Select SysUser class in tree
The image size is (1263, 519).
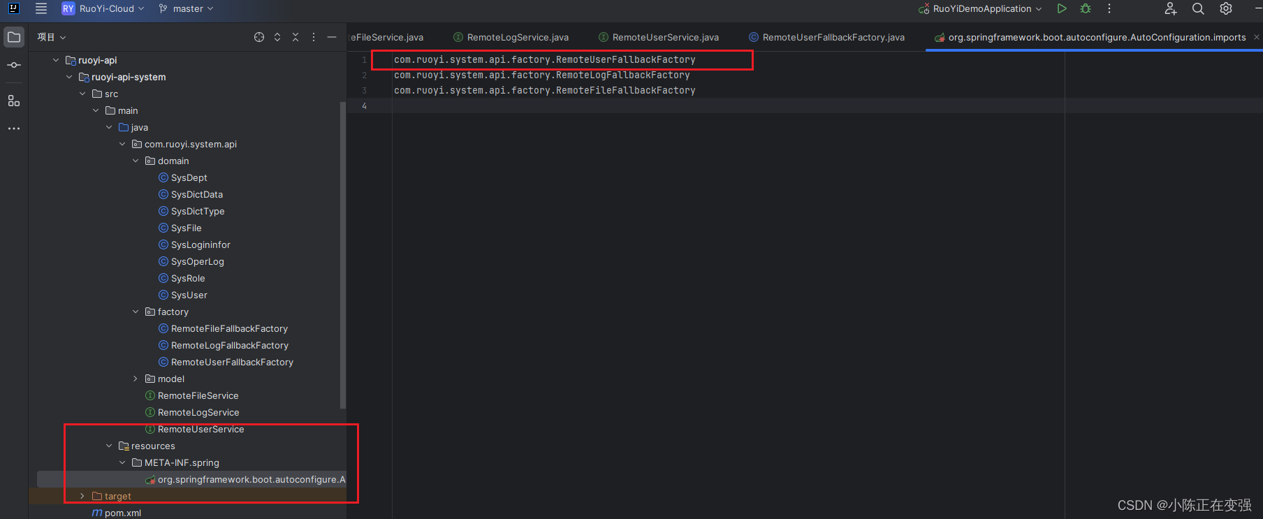(183, 295)
